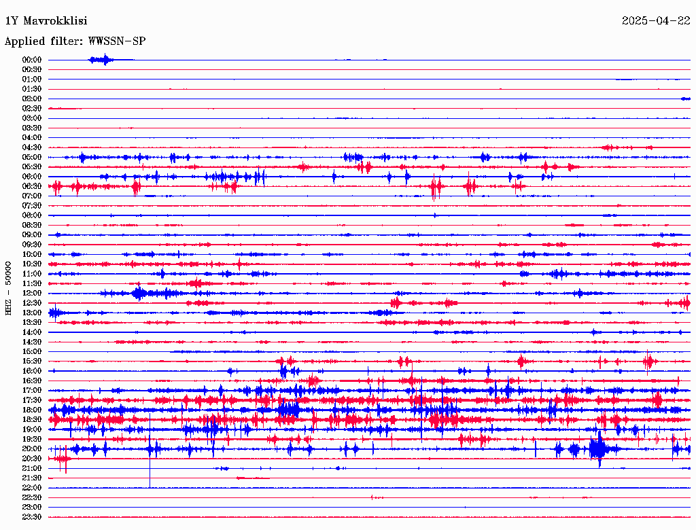Click the 23:00 time label

click(x=32, y=508)
